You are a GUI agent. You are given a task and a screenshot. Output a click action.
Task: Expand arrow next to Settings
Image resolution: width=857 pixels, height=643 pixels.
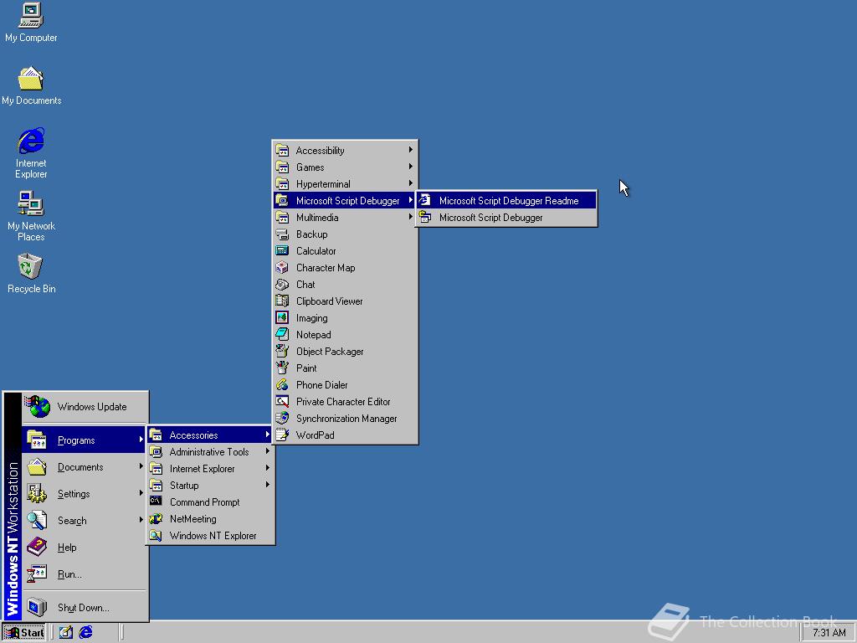[x=141, y=493]
